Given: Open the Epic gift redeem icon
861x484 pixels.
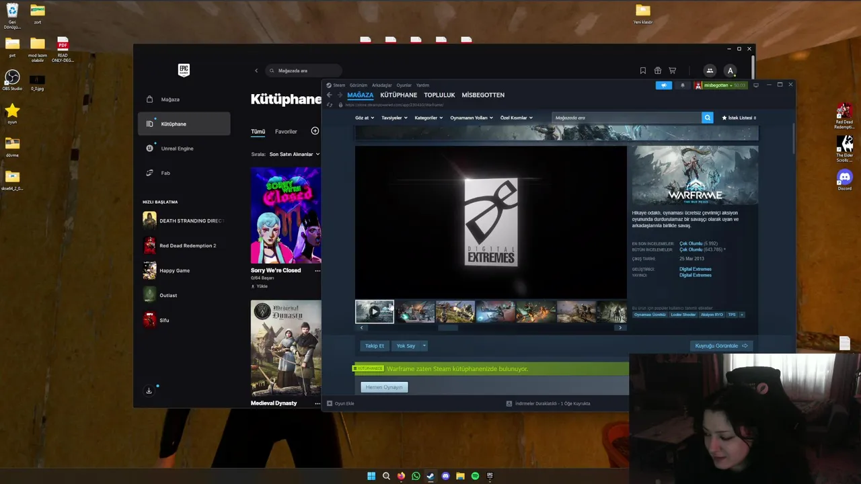Looking at the screenshot, I should coord(658,71).
